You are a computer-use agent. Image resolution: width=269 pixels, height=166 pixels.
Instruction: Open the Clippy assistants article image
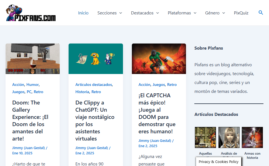tap(96, 59)
